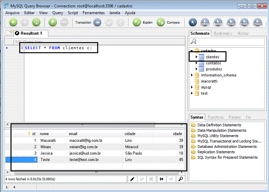Viewport: 269px width, 192px height.
Task: Switch to the Bookmarks tab
Action: (x=223, y=33)
